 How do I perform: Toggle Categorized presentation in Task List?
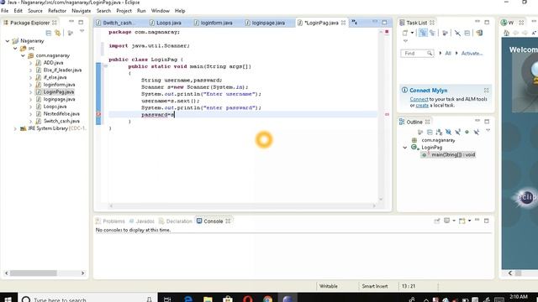(423, 33)
